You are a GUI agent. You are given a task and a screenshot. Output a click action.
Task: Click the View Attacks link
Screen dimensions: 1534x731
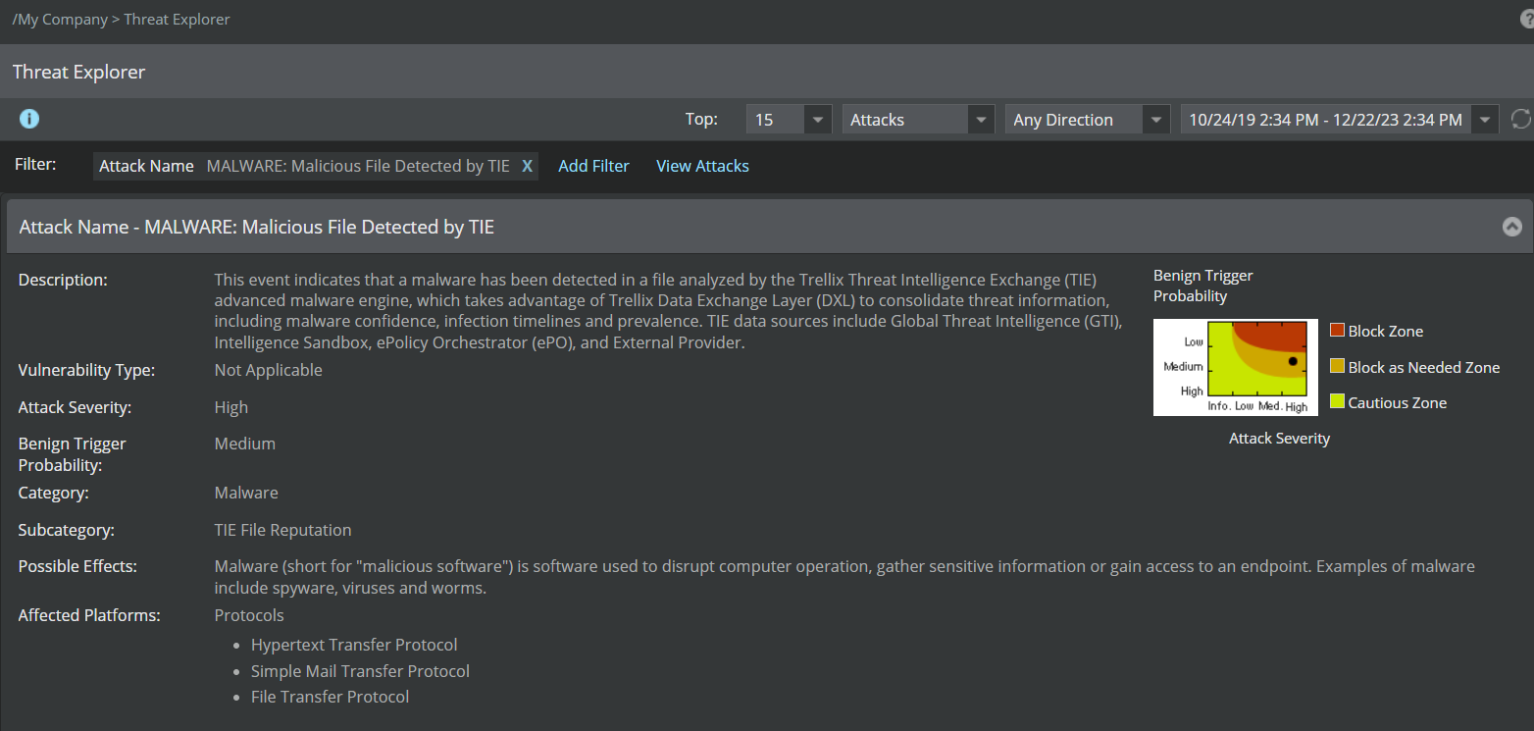(702, 166)
